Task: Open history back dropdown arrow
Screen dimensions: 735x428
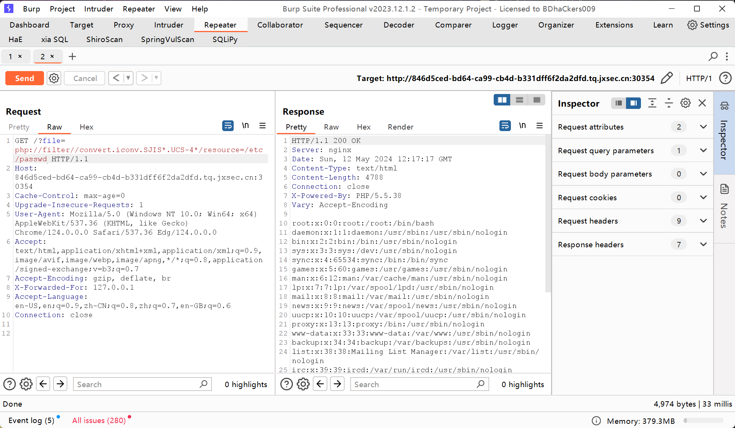Action: 128,78
